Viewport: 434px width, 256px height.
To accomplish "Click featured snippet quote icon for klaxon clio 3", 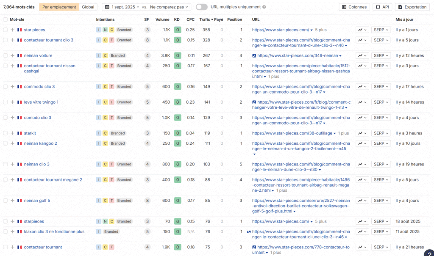I will [x=248, y=232].
